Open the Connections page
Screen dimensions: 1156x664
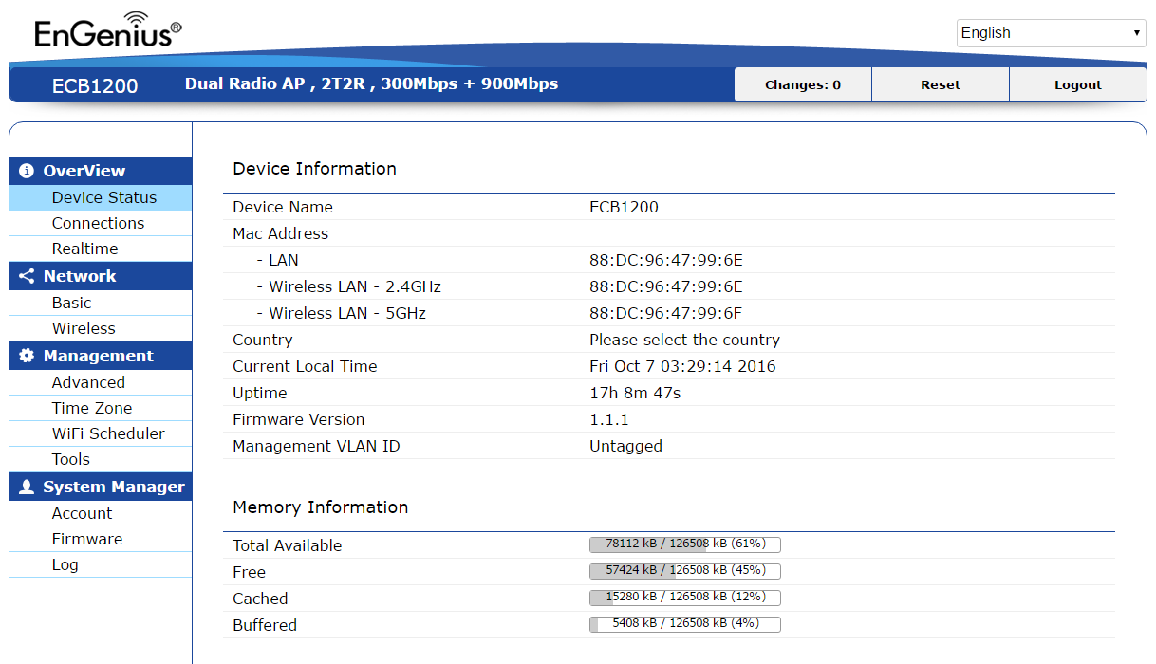point(101,223)
